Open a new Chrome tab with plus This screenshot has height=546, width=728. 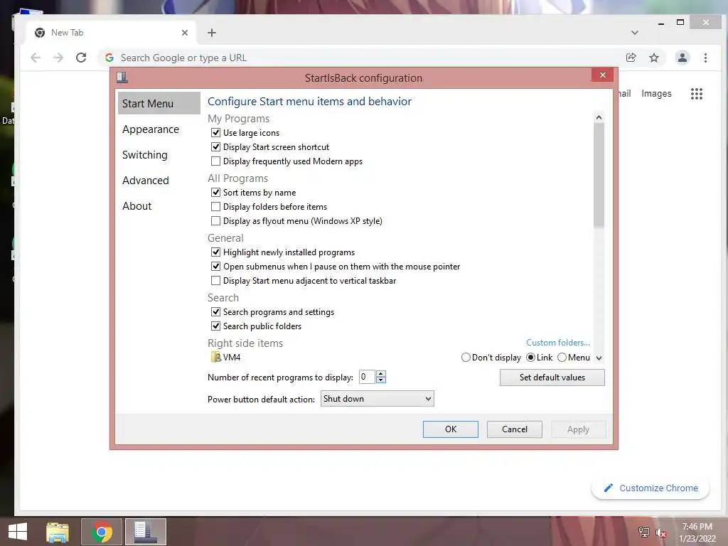coord(212,33)
